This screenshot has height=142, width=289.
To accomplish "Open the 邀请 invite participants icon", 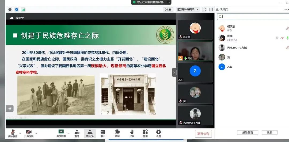I will click(x=77, y=132).
